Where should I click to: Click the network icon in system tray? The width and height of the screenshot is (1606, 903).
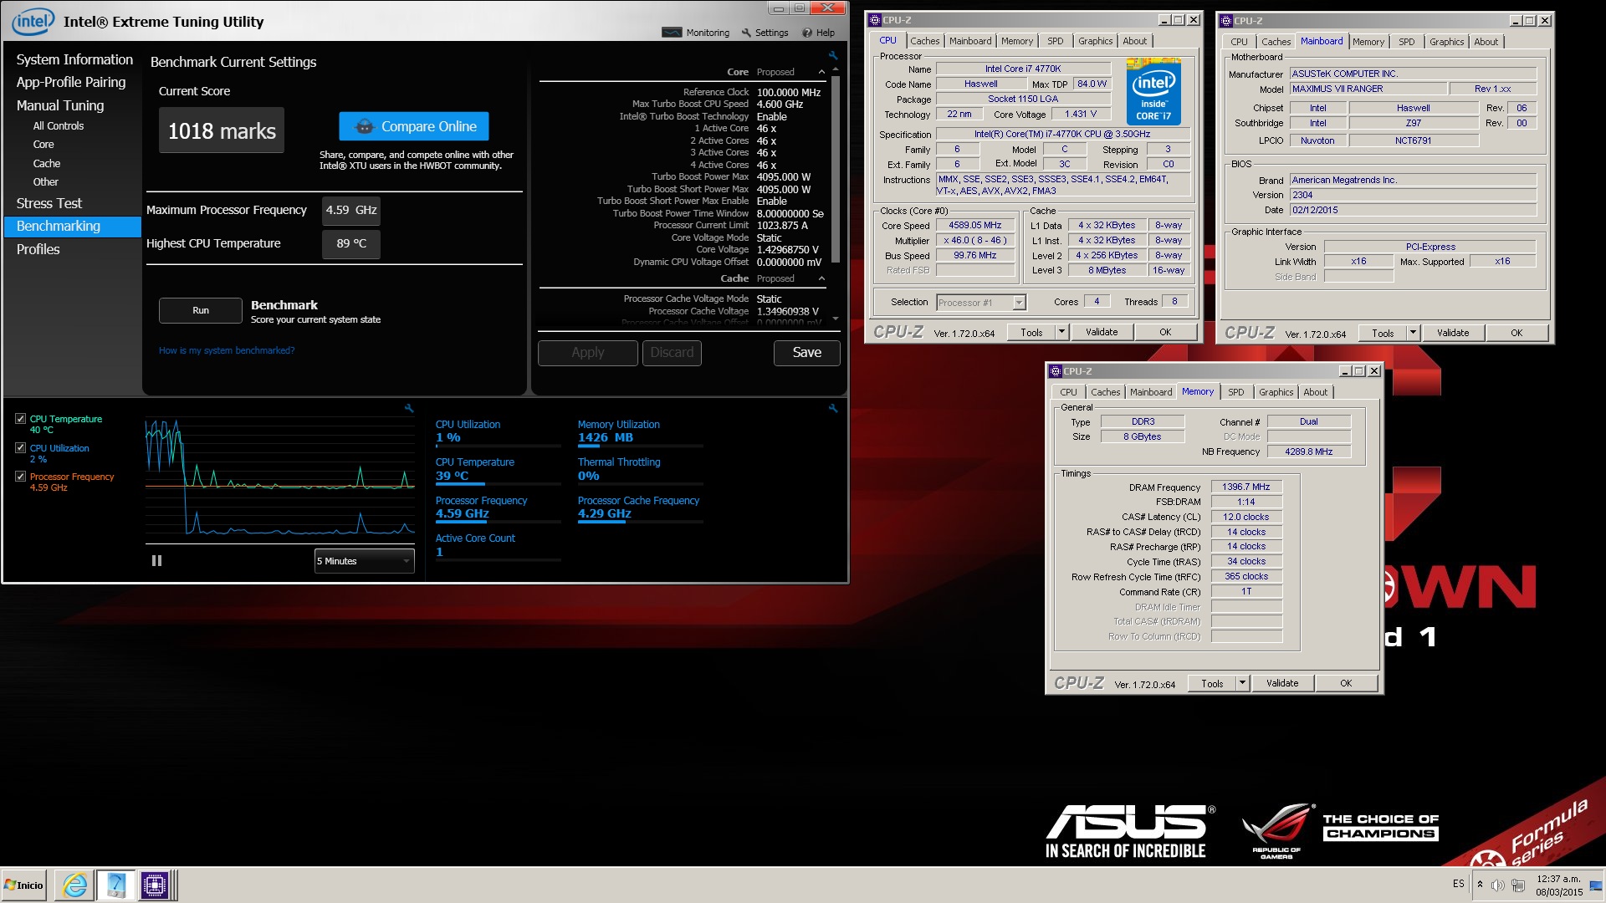click(x=1518, y=885)
